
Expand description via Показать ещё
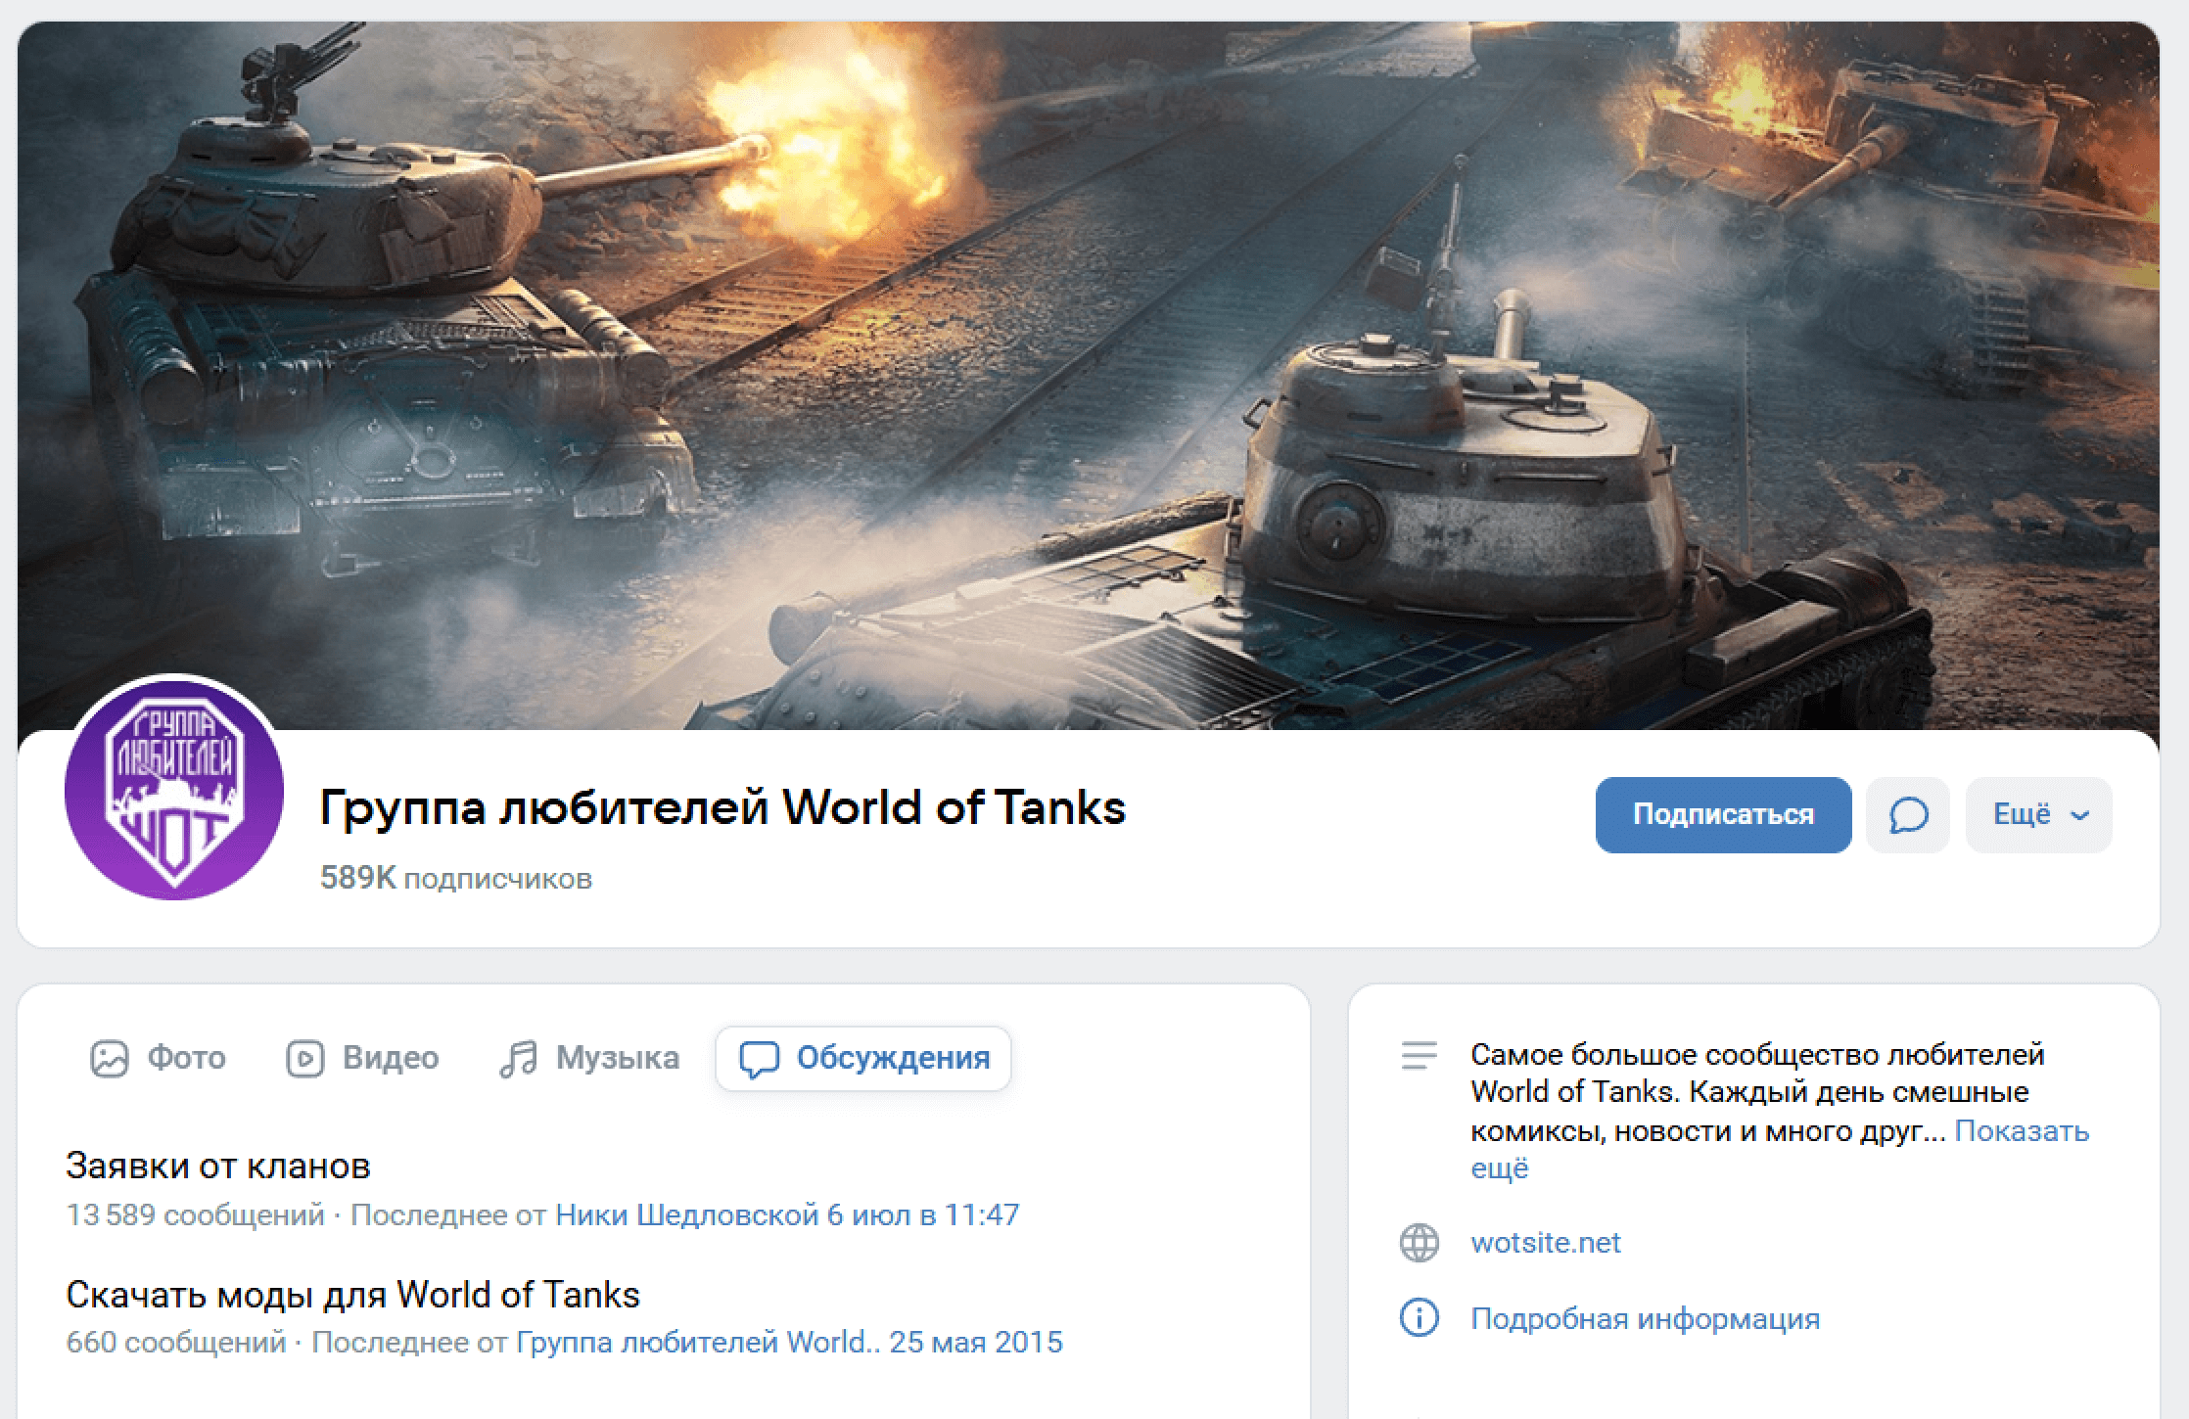coord(2021,1131)
